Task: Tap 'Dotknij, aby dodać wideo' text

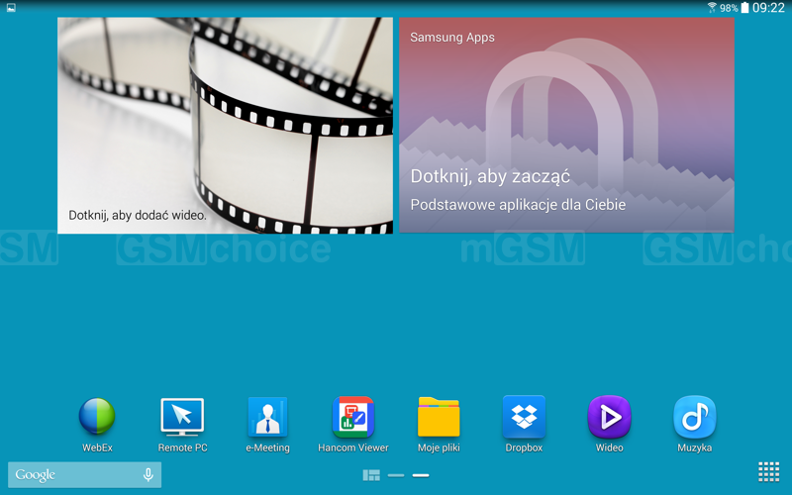Action: [138, 215]
